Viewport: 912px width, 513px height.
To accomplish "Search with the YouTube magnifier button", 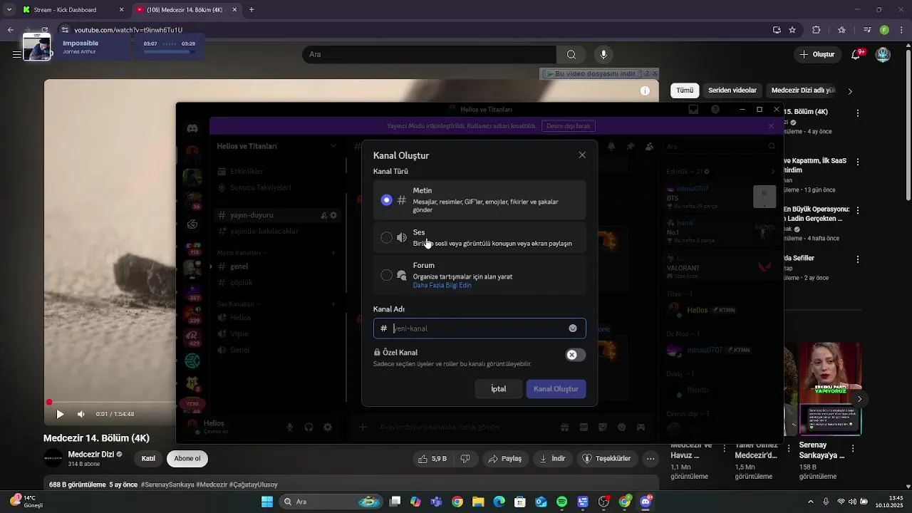I will tap(571, 55).
